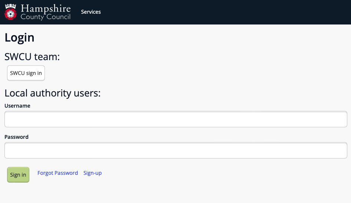Click the County Council text in the logo
Screen dimensions: 351x203
[45, 17]
